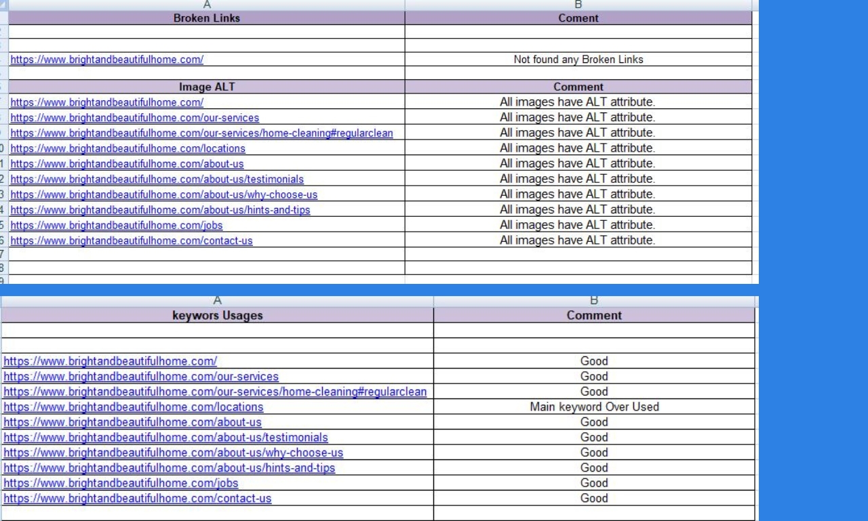The height and width of the screenshot is (521, 868).
Task: Select row 10 using its row number header
Action: pos(3,148)
